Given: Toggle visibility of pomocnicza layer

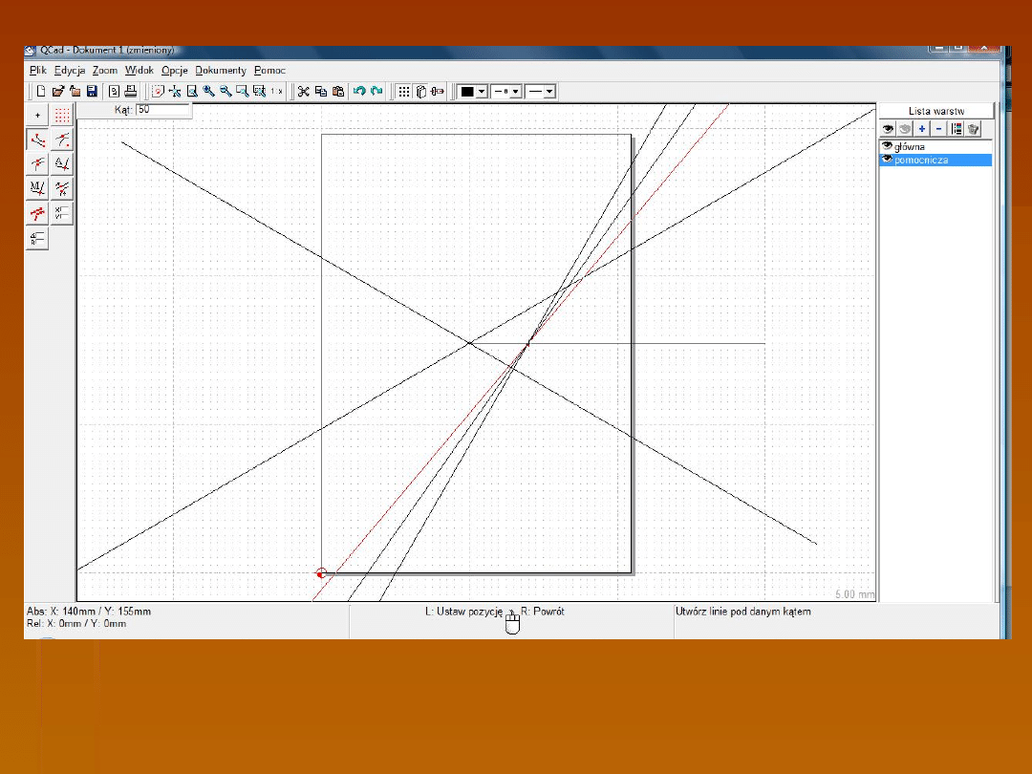Looking at the screenshot, I should 887,160.
